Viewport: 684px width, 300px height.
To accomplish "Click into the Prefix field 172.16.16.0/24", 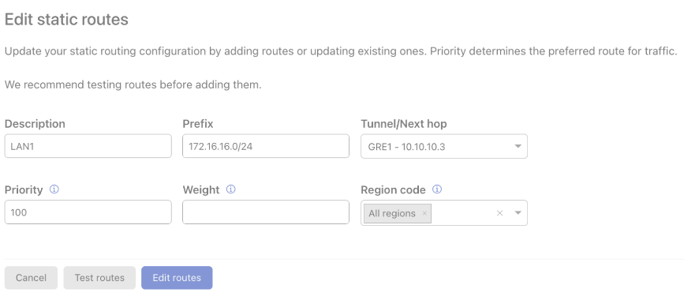I will click(266, 146).
